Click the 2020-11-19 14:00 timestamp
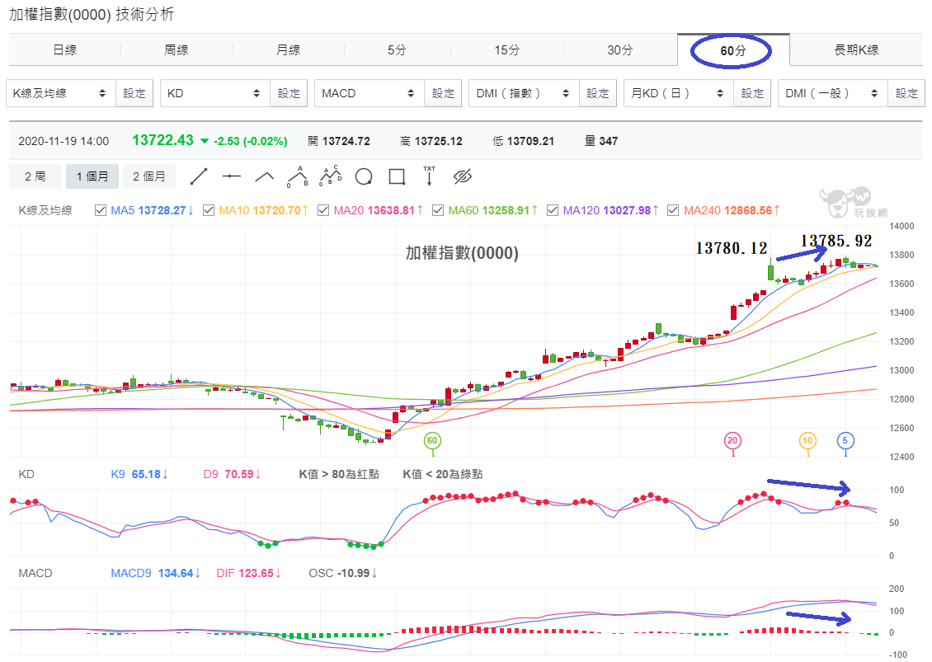Image resolution: width=932 pixels, height=662 pixels. (64, 142)
